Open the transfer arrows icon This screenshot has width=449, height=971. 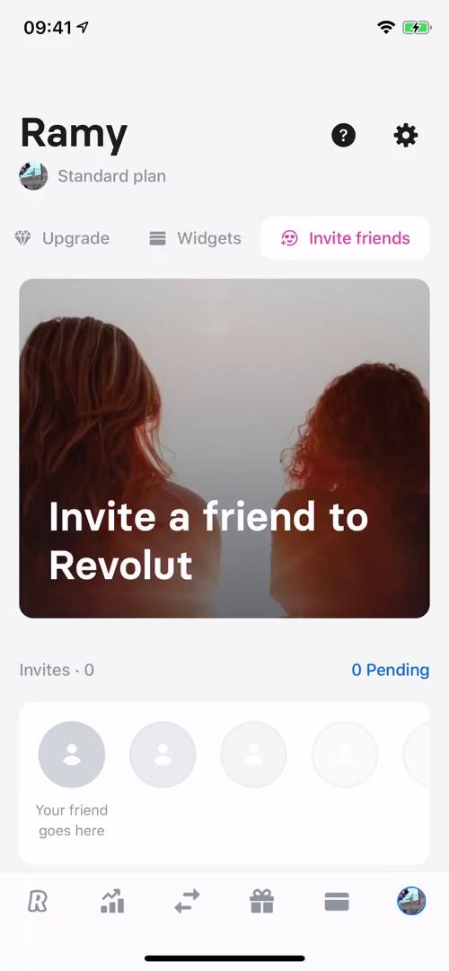(x=187, y=901)
